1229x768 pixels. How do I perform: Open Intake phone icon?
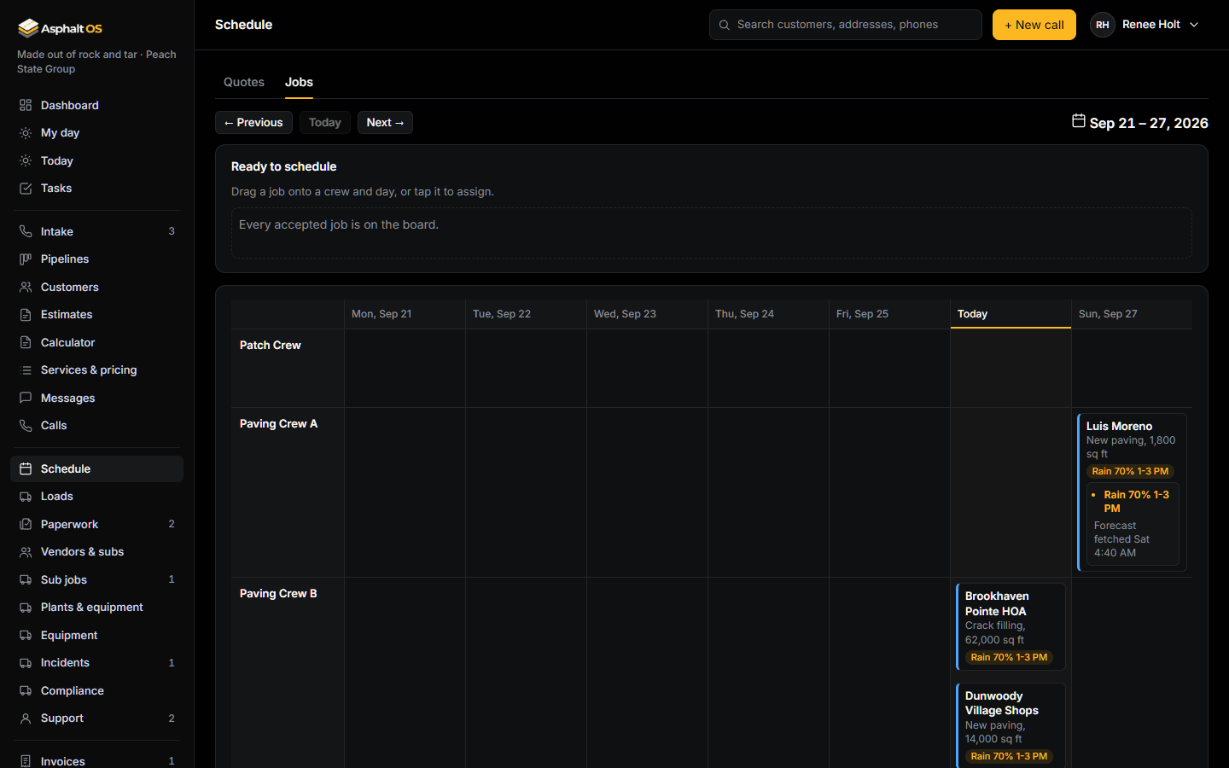point(26,231)
